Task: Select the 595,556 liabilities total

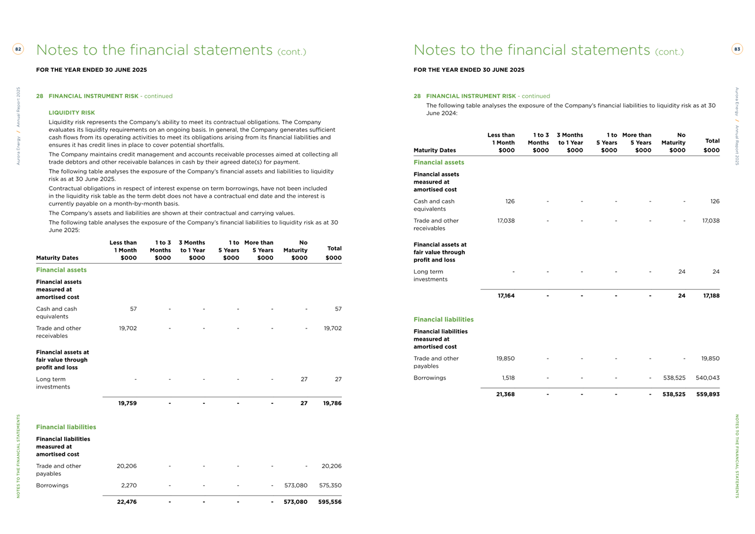Action: click(x=330, y=502)
